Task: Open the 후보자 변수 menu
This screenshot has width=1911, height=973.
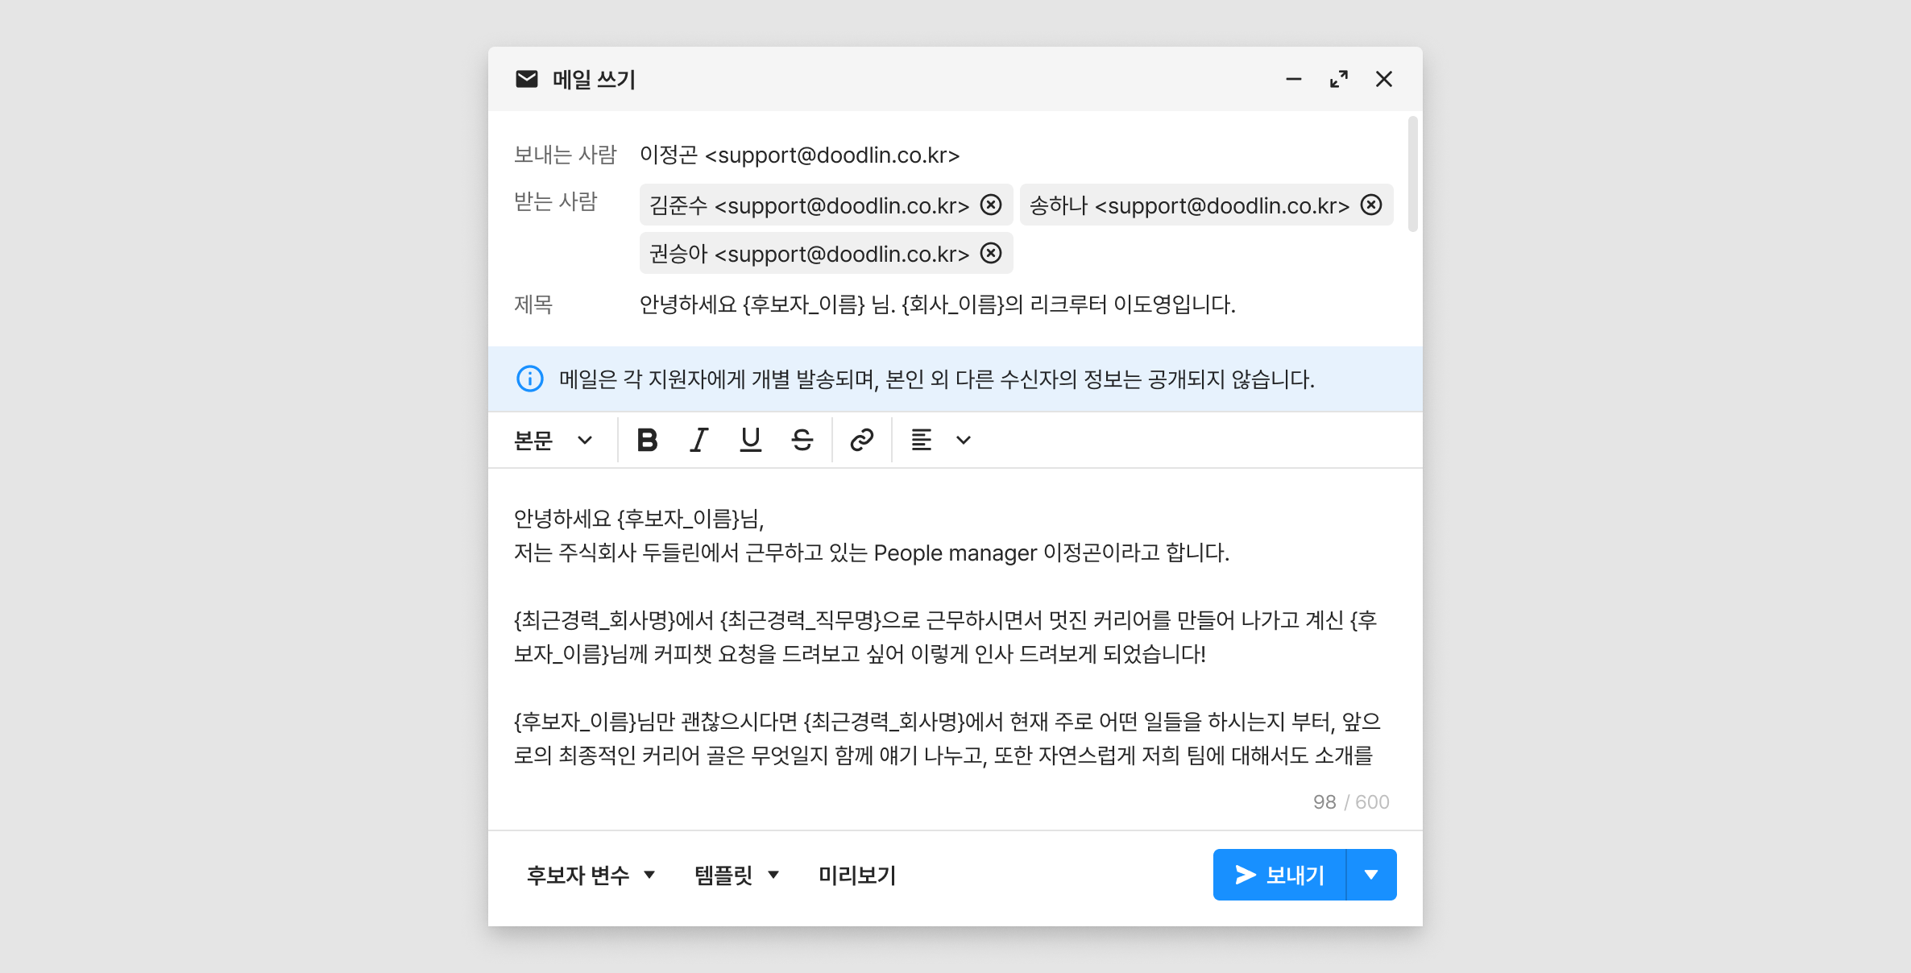Action: [591, 875]
